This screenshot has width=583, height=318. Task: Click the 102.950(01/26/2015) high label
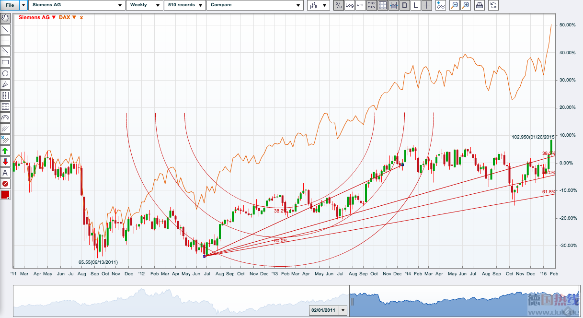(x=533, y=137)
